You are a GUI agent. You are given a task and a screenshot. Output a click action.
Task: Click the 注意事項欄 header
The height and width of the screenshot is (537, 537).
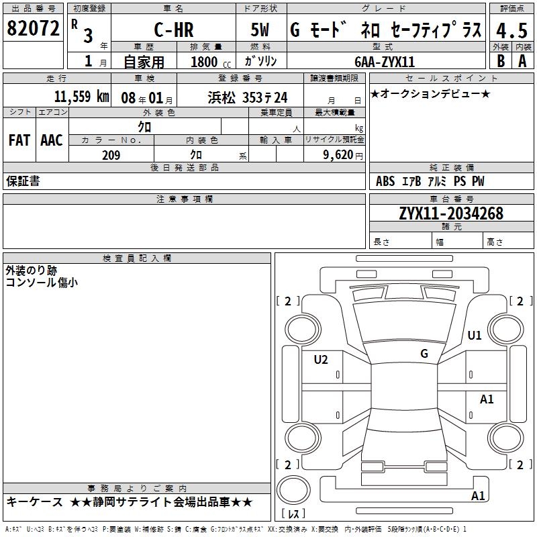(184, 199)
